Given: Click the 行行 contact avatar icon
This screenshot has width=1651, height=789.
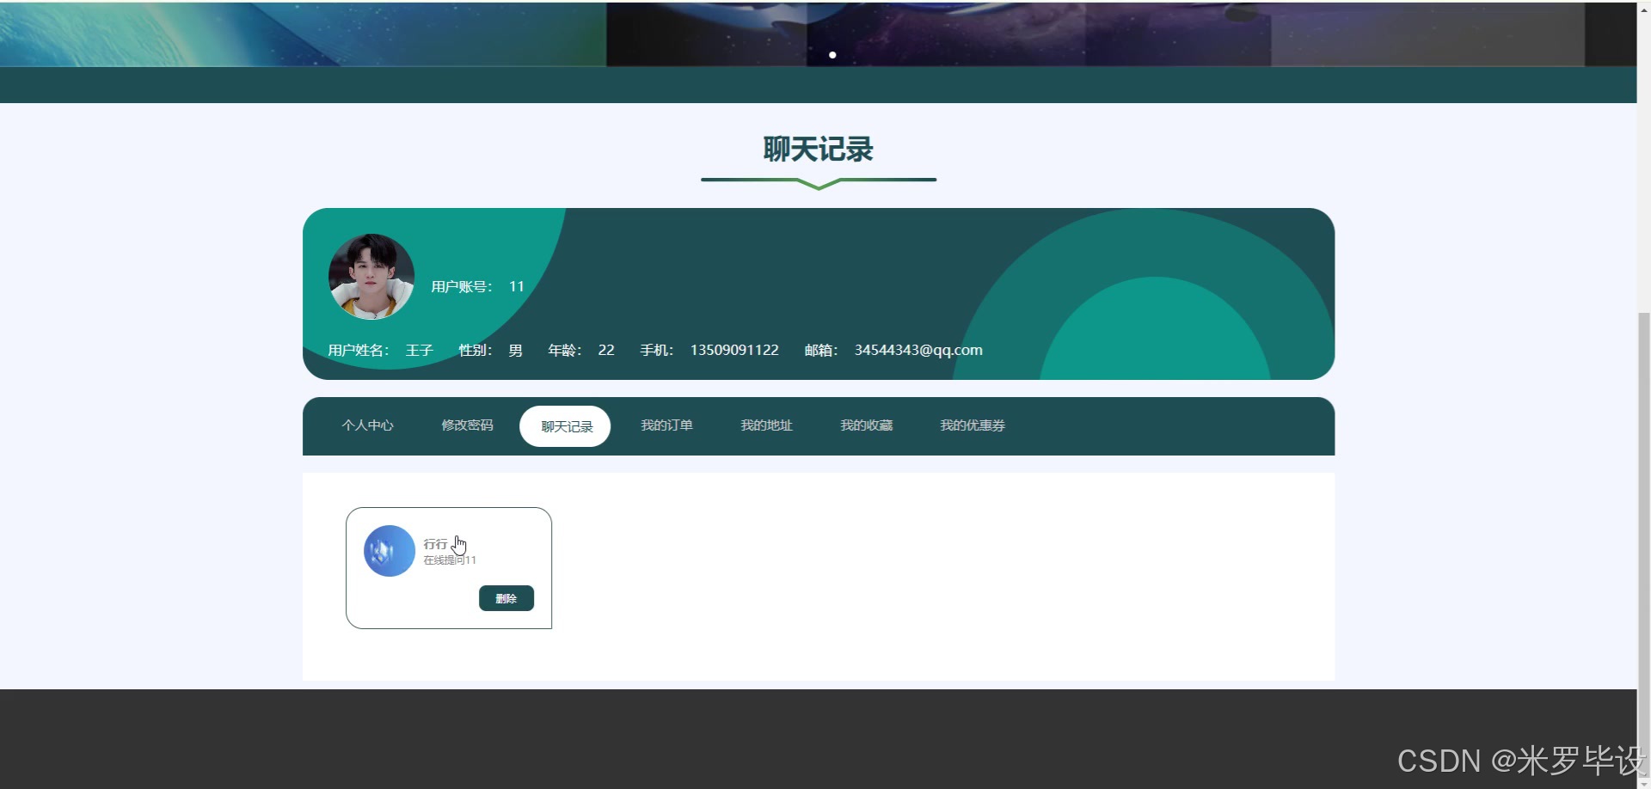Looking at the screenshot, I should click(x=388, y=550).
